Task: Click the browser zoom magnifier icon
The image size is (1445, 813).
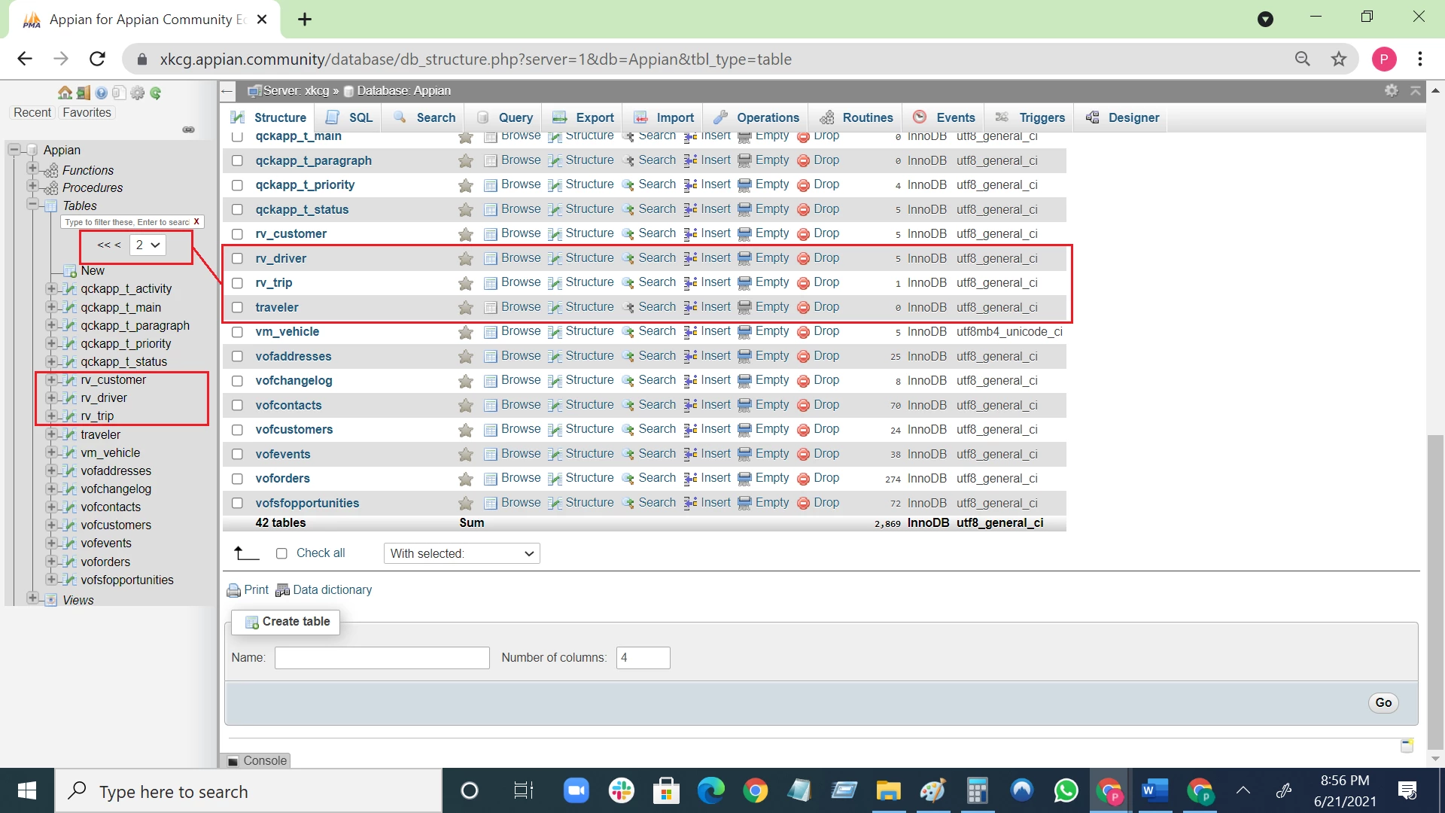Action: (1303, 59)
